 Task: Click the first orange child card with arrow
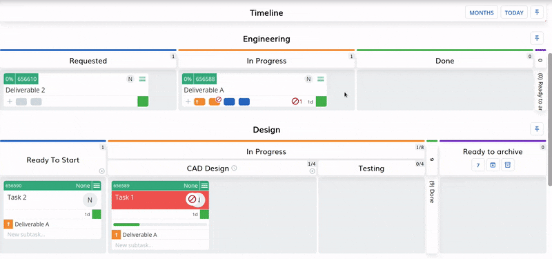199,102
